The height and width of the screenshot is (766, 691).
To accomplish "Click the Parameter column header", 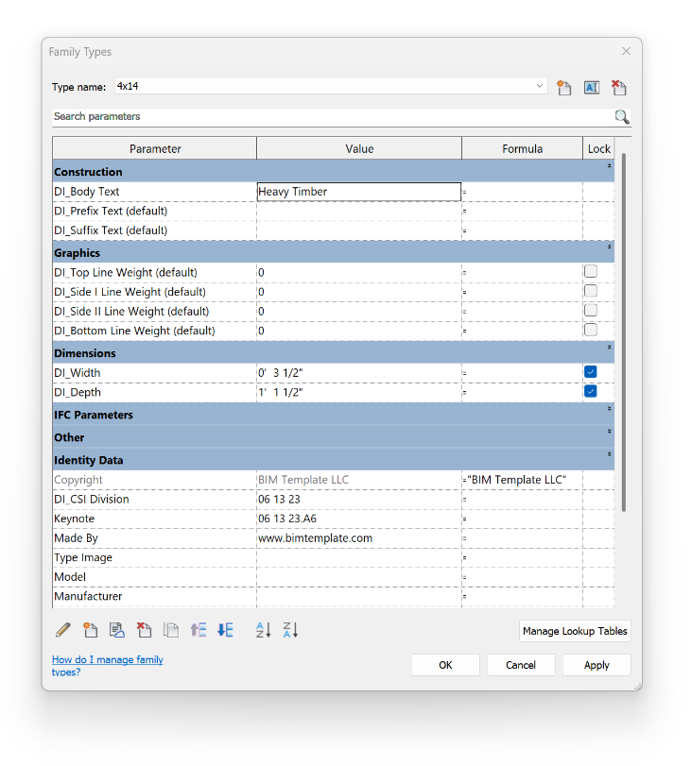I will [x=154, y=148].
